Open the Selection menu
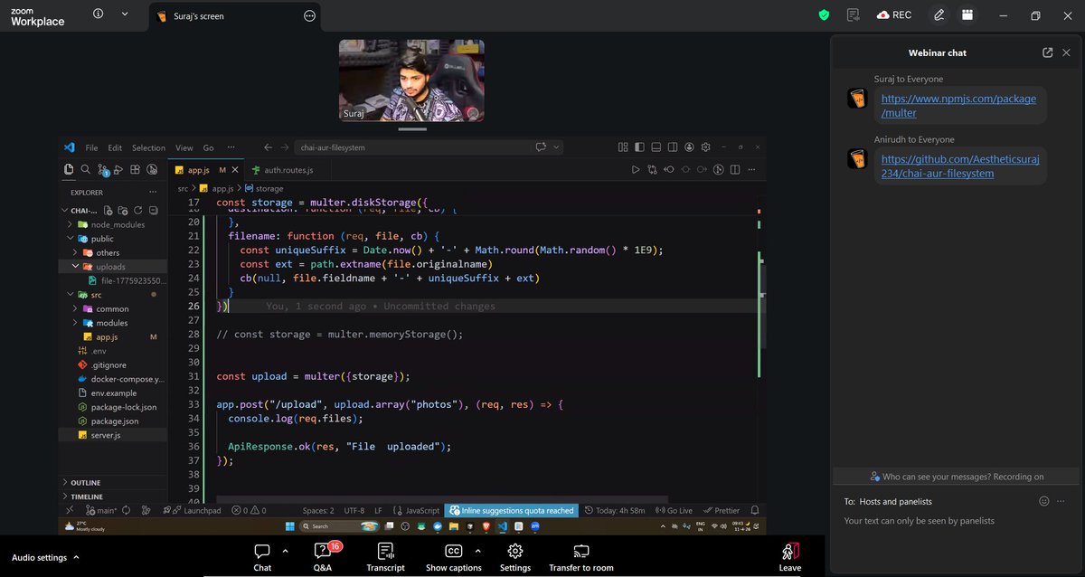Viewport: 1085px width, 577px height. pyautogui.click(x=148, y=147)
